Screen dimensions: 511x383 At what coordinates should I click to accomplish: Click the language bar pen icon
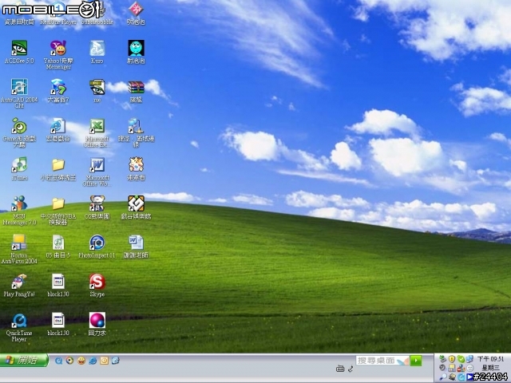(x=351, y=369)
